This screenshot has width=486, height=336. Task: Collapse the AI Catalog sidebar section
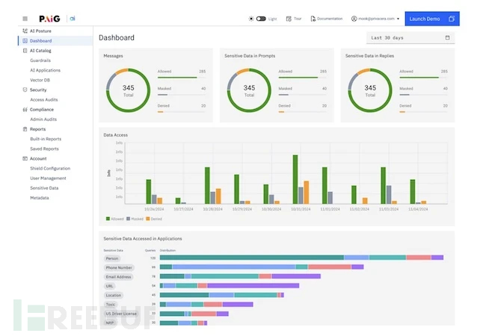40,51
